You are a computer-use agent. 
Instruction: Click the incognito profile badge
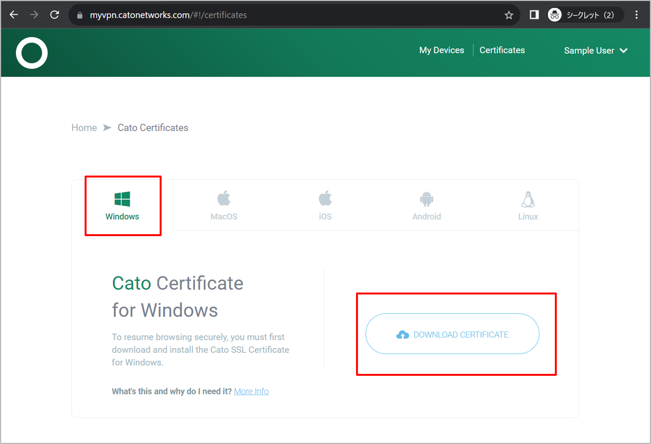click(x=586, y=15)
